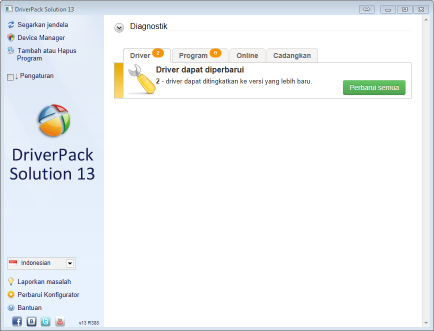Toggle the Pengaturan checkbox
The image size is (434, 331).
(10, 77)
